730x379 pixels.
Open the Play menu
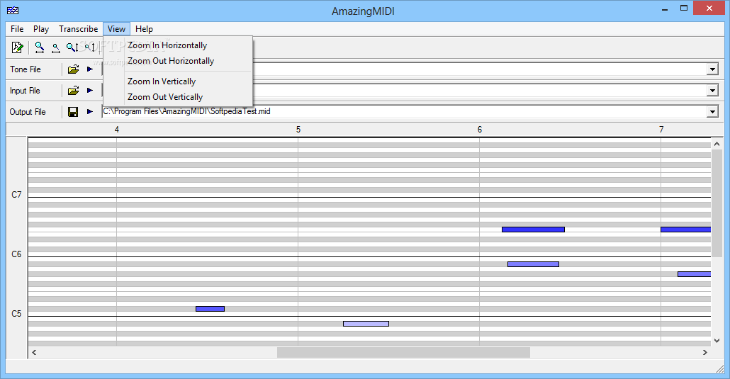(x=41, y=29)
